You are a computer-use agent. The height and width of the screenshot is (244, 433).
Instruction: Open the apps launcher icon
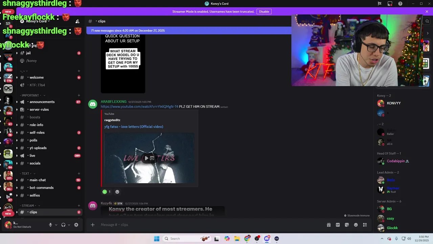tap(365, 225)
